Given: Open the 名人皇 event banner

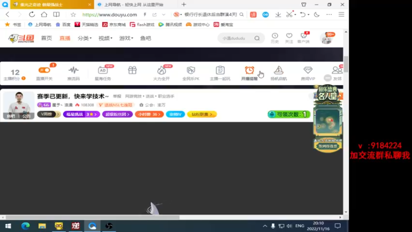Looking at the screenshot, I should click(328, 119).
